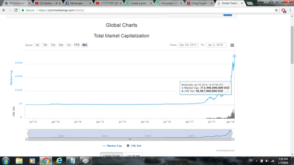Switch to the Bitfincoin tab

point(17,3)
